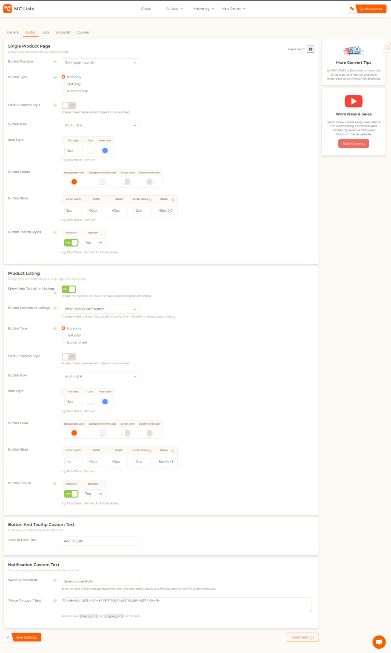
Task: Click the Reset Settings button
Action: pos(303,637)
